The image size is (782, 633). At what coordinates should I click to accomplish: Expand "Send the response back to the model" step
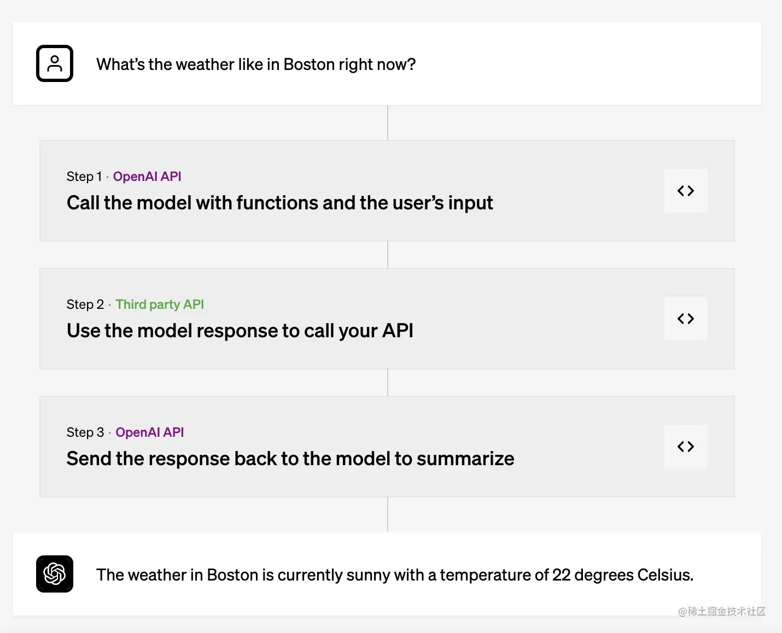coord(290,459)
